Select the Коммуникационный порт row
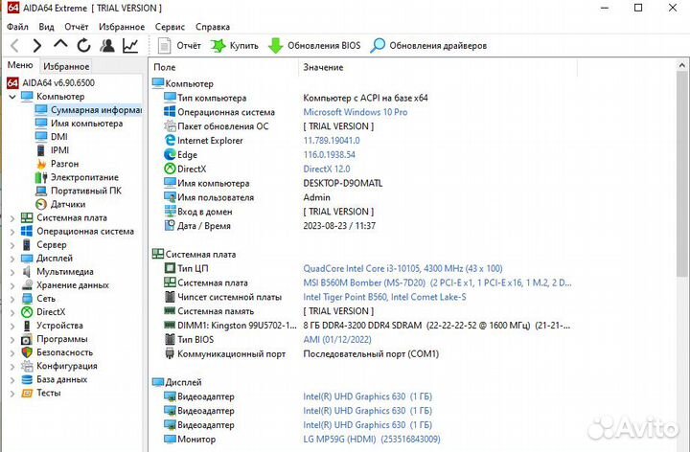This screenshot has width=690, height=452. (301, 354)
